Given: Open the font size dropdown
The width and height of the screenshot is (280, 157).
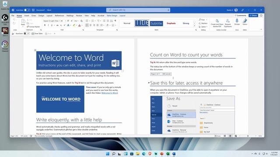Looking at the screenshot, I should coord(65,21).
